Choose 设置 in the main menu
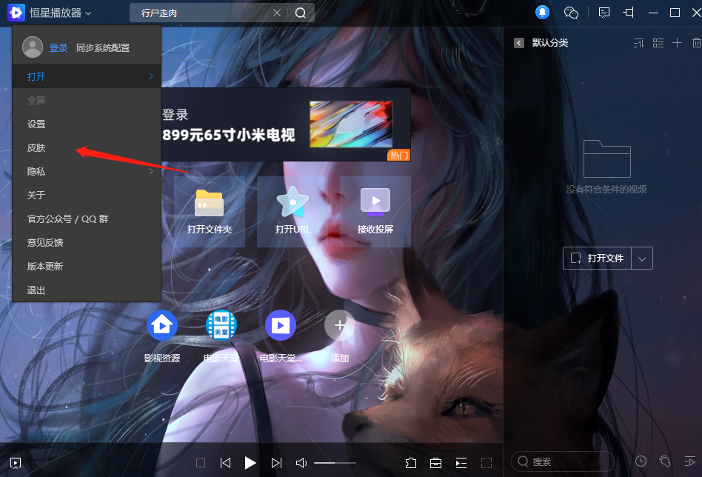This screenshot has width=702, height=477. coord(36,124)
